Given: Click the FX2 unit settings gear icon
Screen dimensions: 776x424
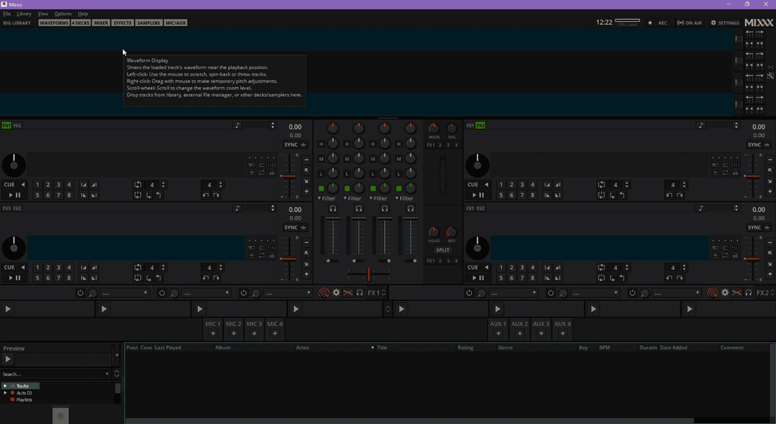Looking at the screenshot, I should 725,292.
